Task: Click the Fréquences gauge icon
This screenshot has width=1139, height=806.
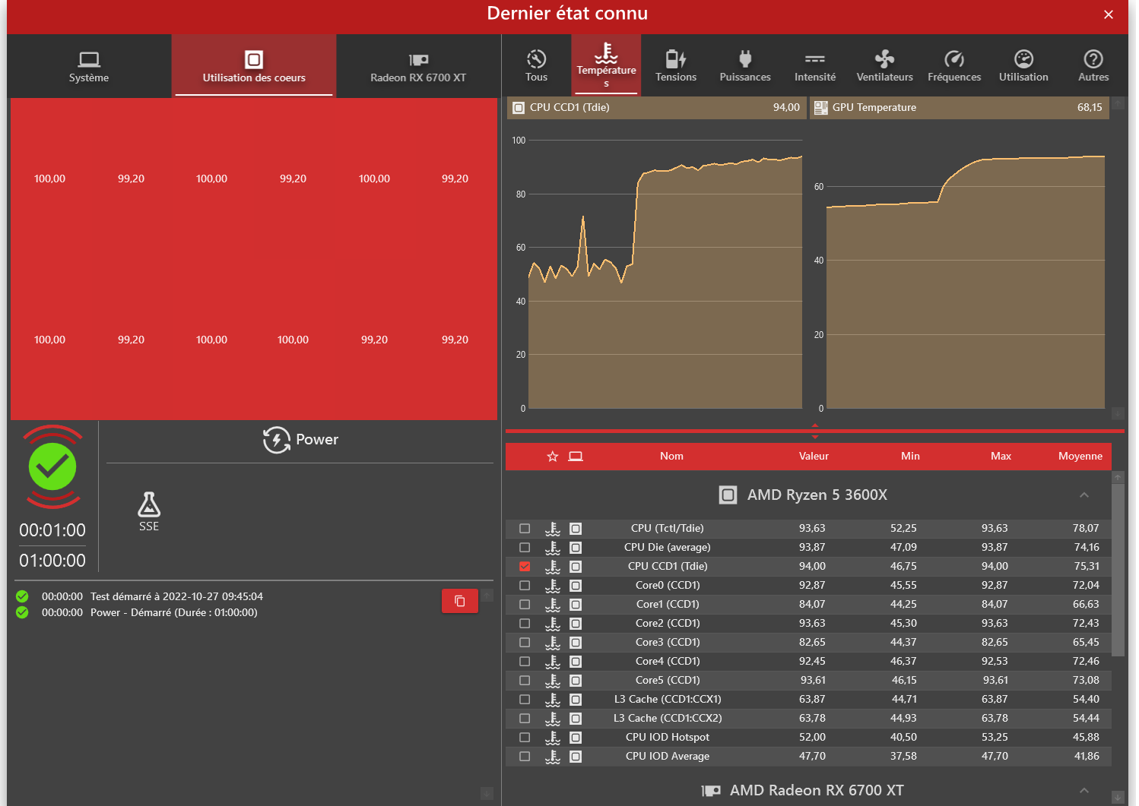Action: [954, 58]
